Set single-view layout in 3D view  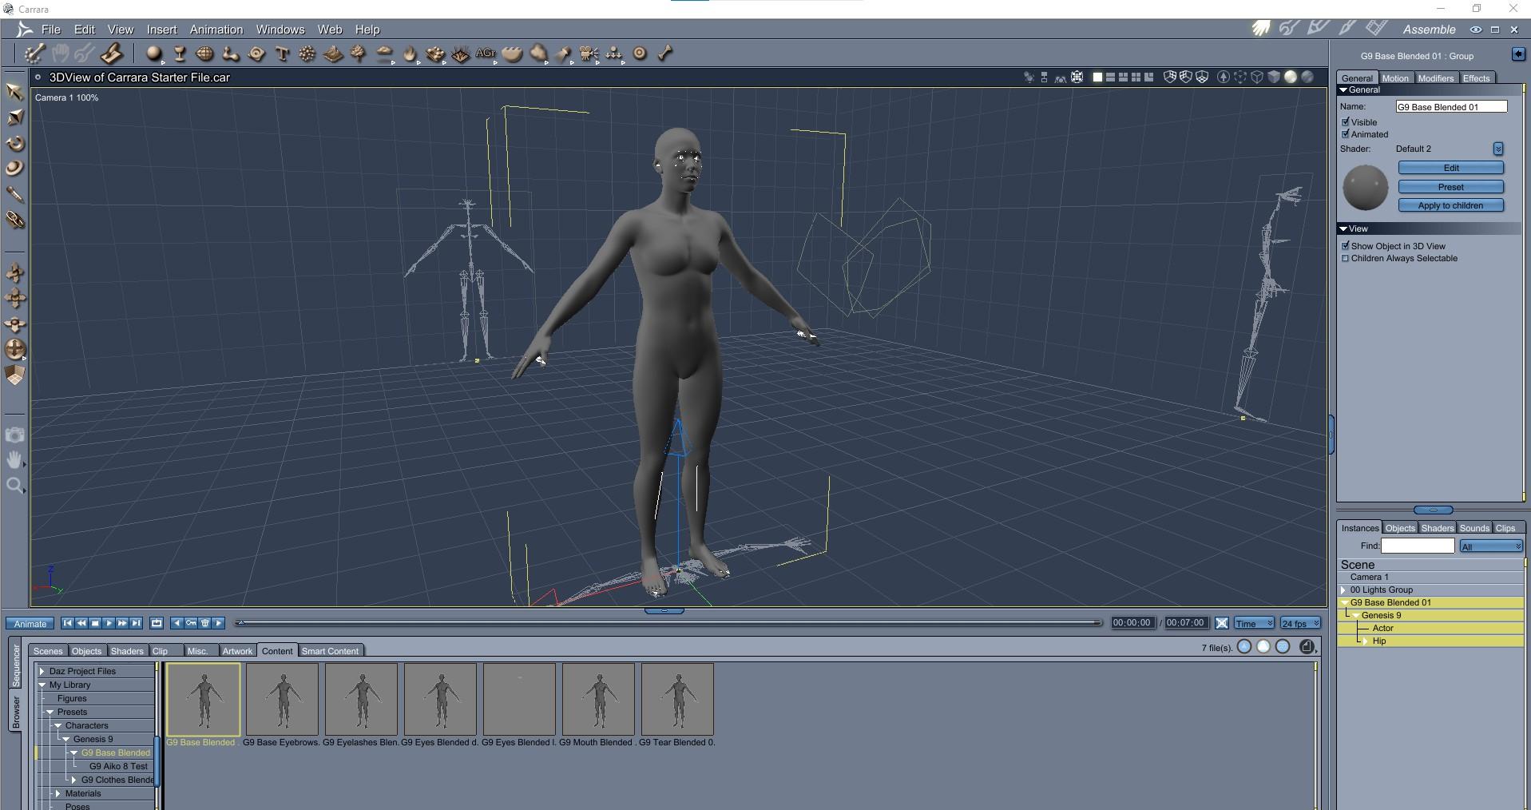pyautogui.click(x=1097, y=77)
